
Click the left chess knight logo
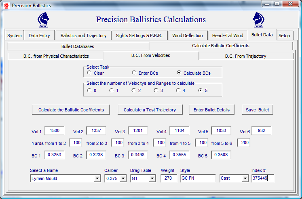[44, 19]
